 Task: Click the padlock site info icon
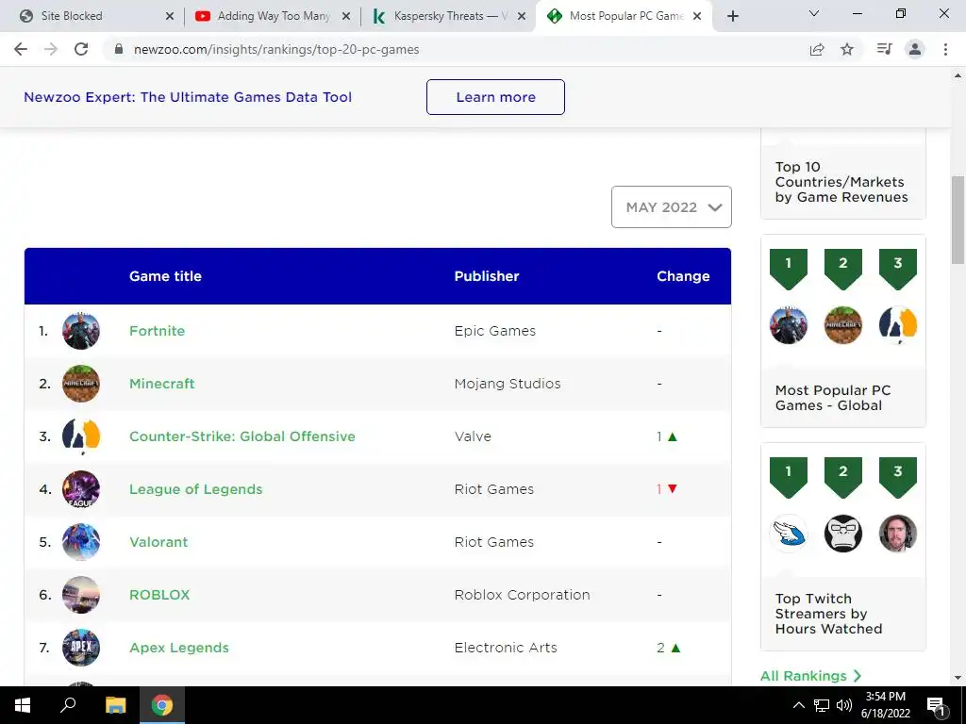click(x=119, y=49)
